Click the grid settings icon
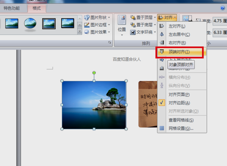The image size is (227, 166). coord(162,128)
